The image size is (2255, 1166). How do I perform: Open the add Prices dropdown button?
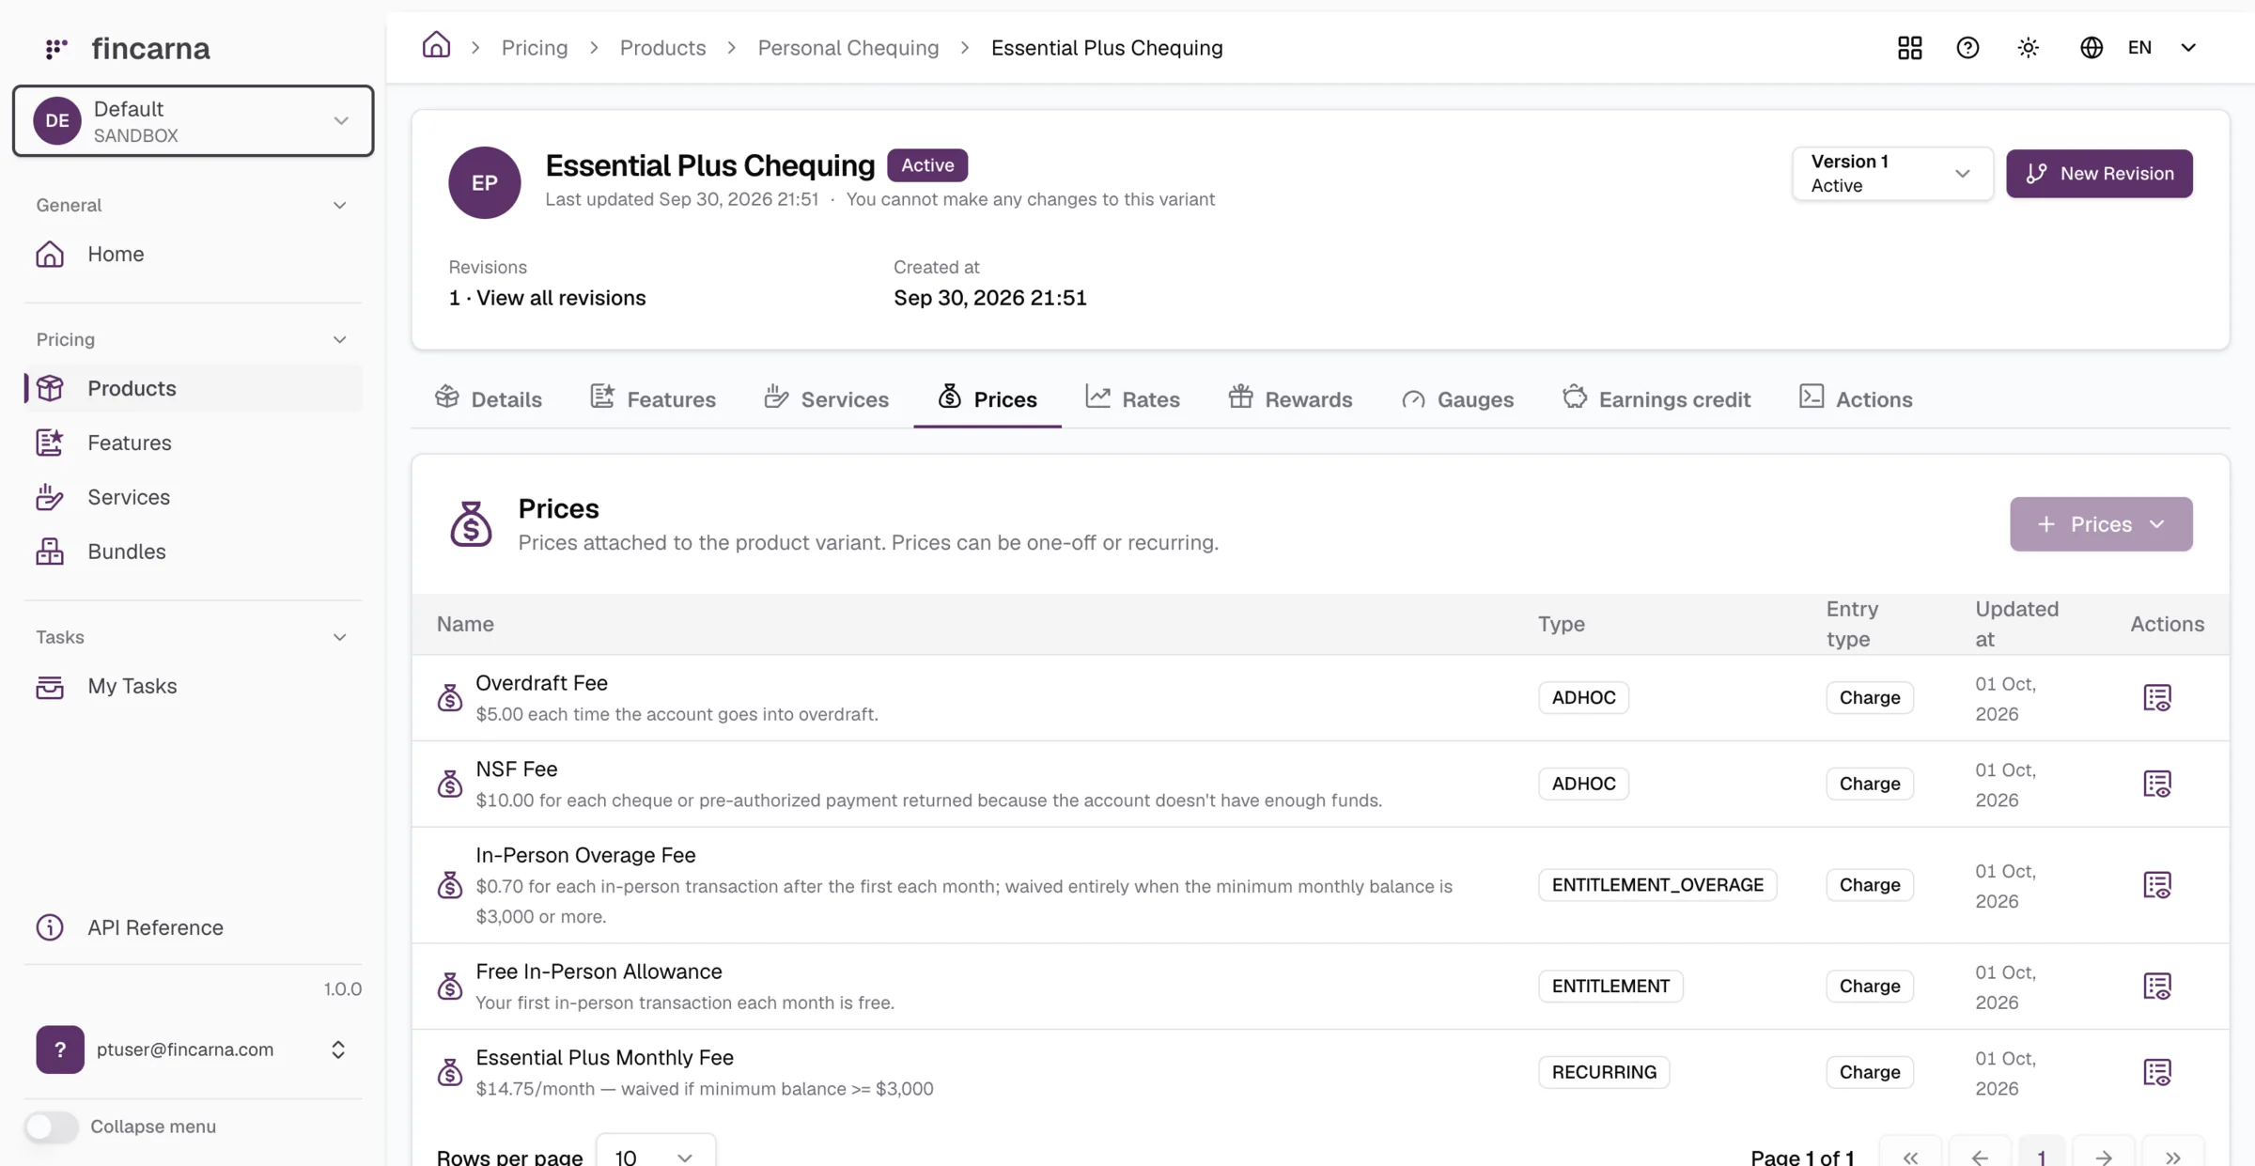[2101, 524]
